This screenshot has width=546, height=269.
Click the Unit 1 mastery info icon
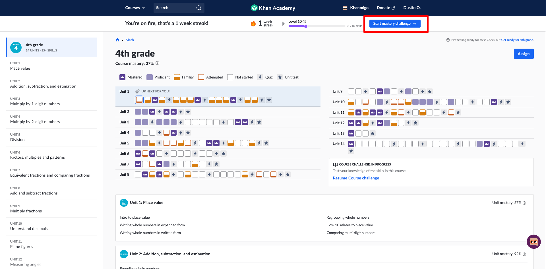(x=524, y=203)
